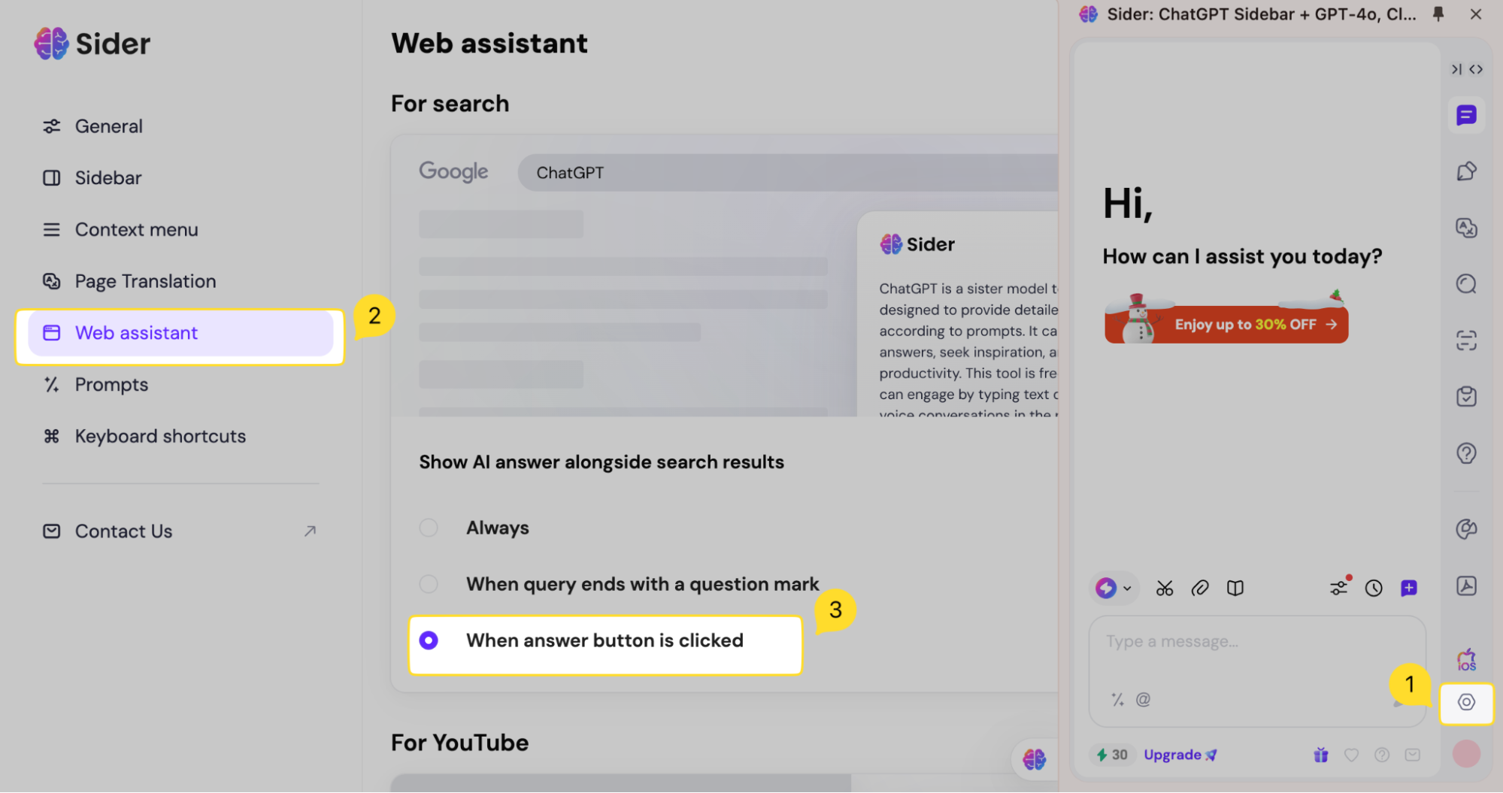
Task: Click the help question icon in the footer
Action: [x=1382, y=755]
